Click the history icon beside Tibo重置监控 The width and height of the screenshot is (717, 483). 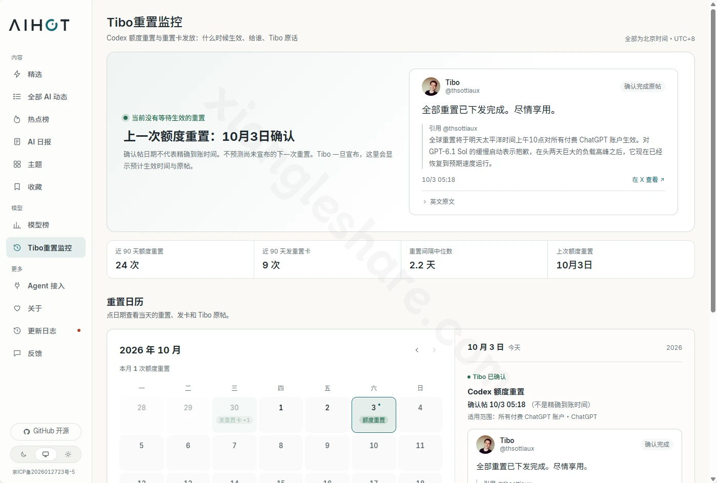click(17, 248)
